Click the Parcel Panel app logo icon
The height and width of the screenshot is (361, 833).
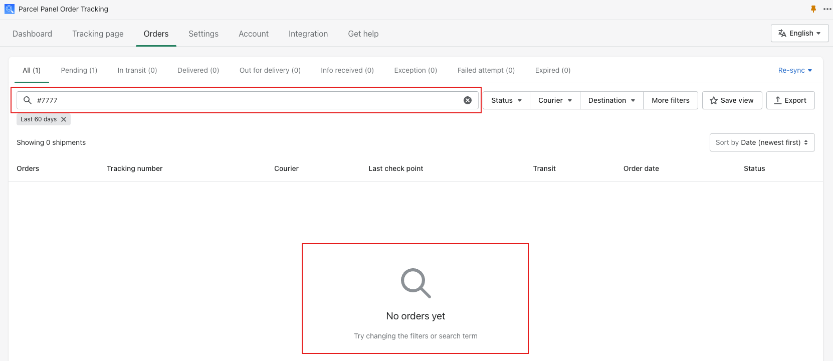tap(10, 9)
